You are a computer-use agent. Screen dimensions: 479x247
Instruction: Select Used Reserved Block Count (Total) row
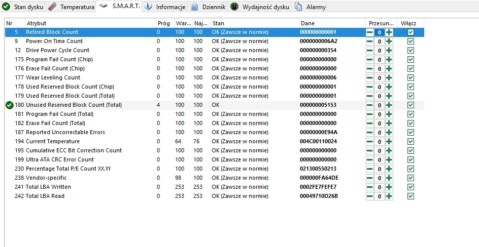(215, 96)
